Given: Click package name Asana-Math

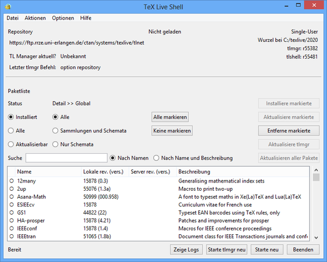Looking at the screenshot, I should [x=32, y=197].
